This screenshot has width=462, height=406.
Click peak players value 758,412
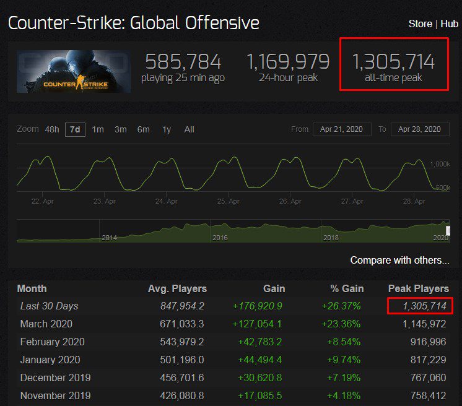(x=428, y=395)
